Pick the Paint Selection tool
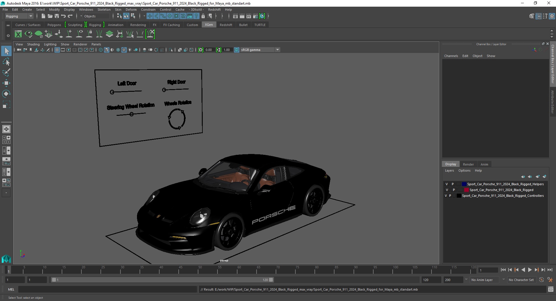 point(6,72)
